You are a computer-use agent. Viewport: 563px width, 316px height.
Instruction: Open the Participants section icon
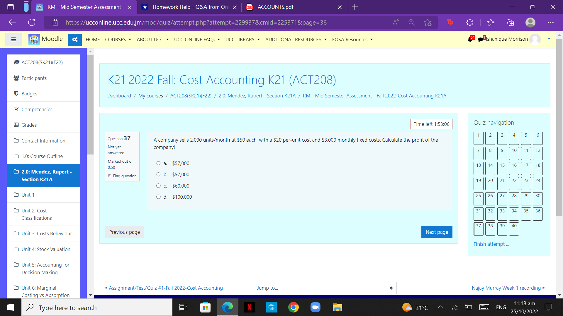pyautogui.click(x=16, y=78)
